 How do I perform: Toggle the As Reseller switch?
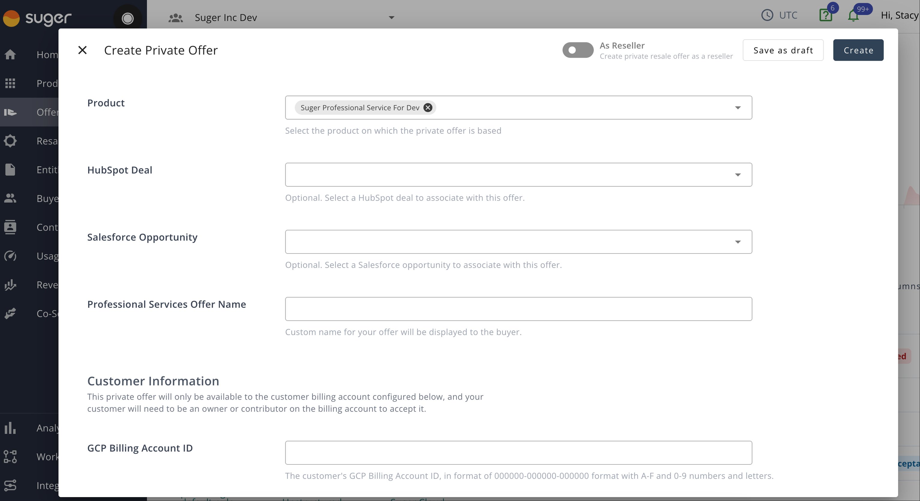[578, 50]
